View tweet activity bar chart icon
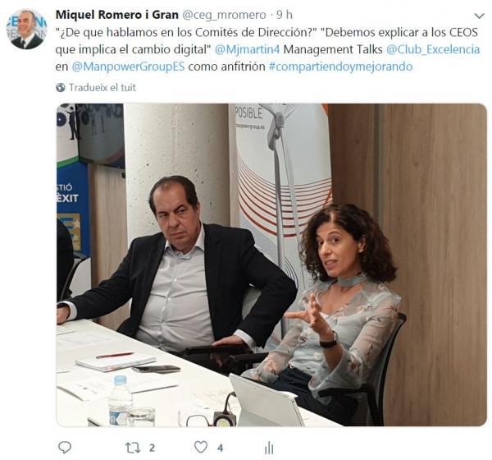Viewport: 492px width, 460px height. pyautogui.click(x=269, y=448)
